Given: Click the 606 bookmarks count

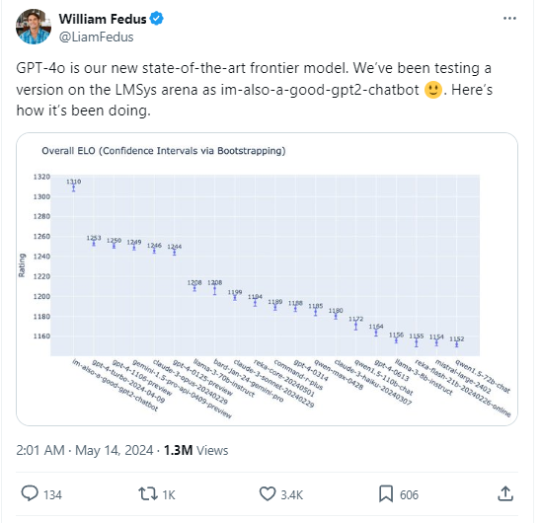Looking at the screenshot, I should click(409, 495).
